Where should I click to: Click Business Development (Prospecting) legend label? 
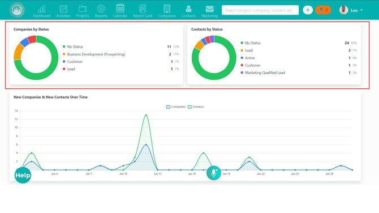(x=96, y=54)
